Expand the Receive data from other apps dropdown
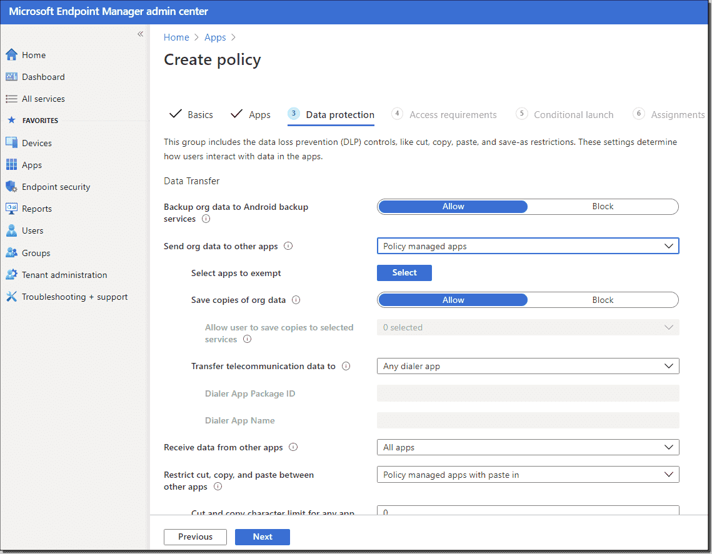Viewport: 712px width, 554px height. (527, 447)
